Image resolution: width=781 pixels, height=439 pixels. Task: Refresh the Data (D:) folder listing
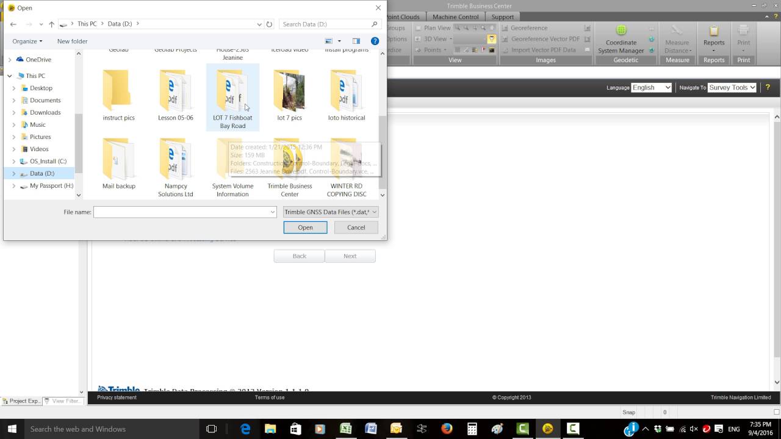(x=269, y=24)
